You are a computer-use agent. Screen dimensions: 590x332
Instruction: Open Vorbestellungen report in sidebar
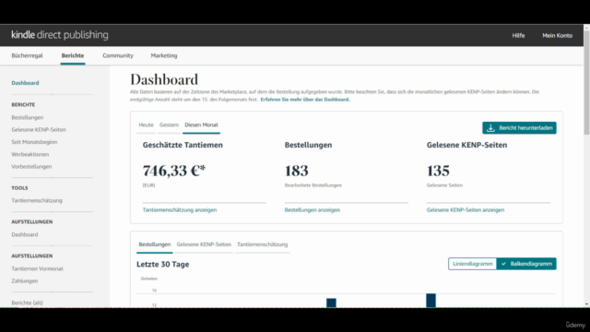click(x=31, y=166)
